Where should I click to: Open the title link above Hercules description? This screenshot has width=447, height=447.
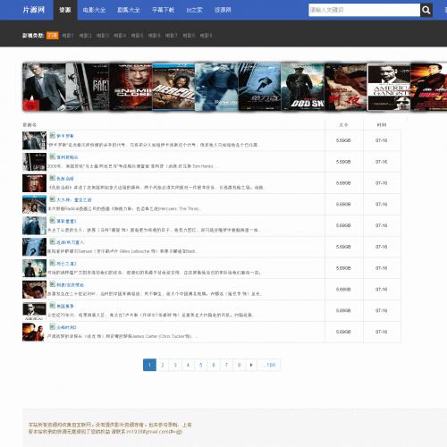pos(74,199)
